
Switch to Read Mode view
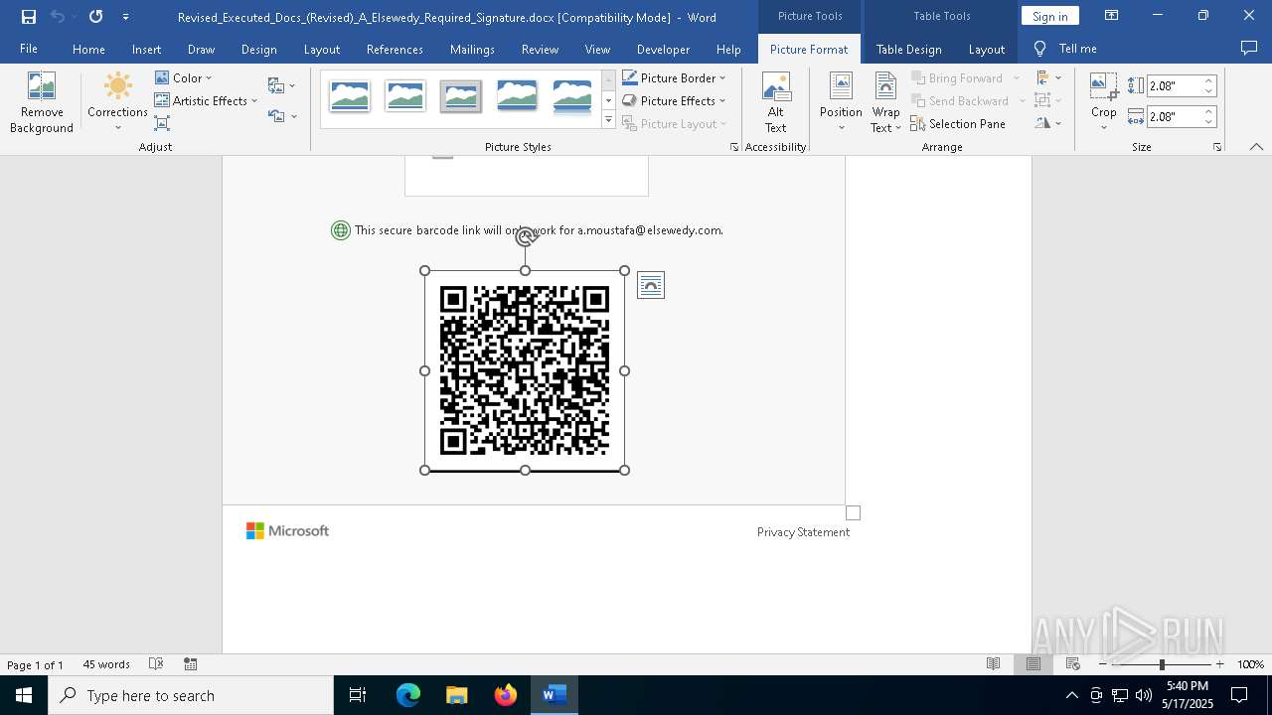993,664
